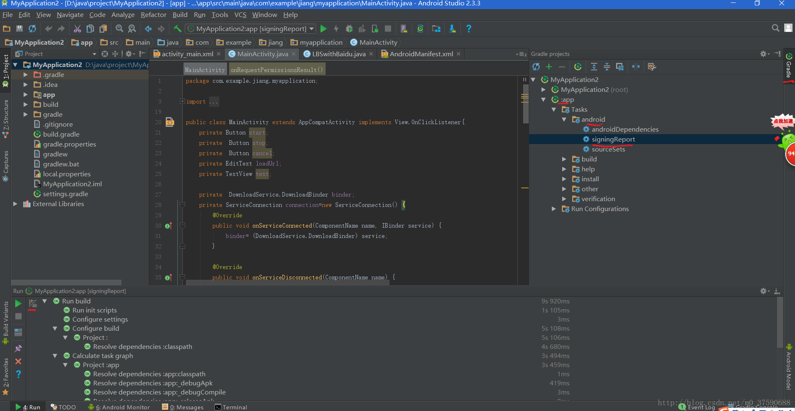Expand Run Configurations in Gradle panel
The width and height of the screenshot is (795, 411).
point(553,209)
